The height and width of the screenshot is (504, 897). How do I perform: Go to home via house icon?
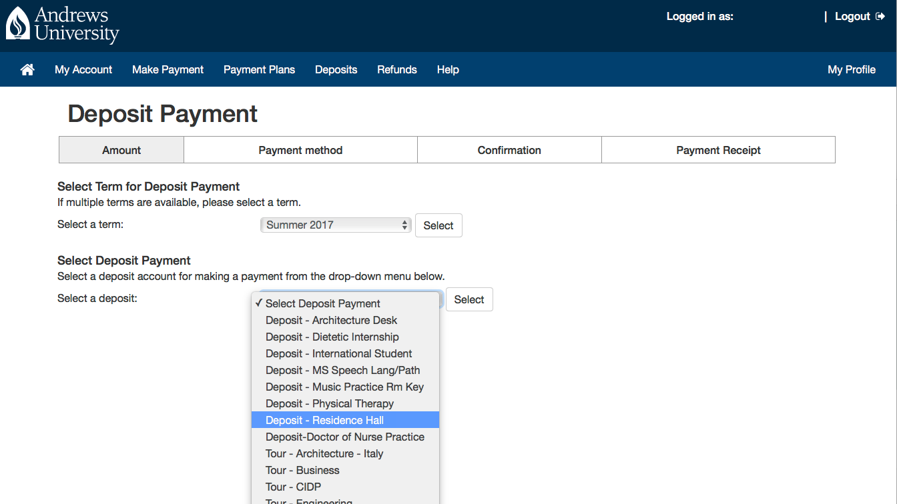tap(27, 69)
